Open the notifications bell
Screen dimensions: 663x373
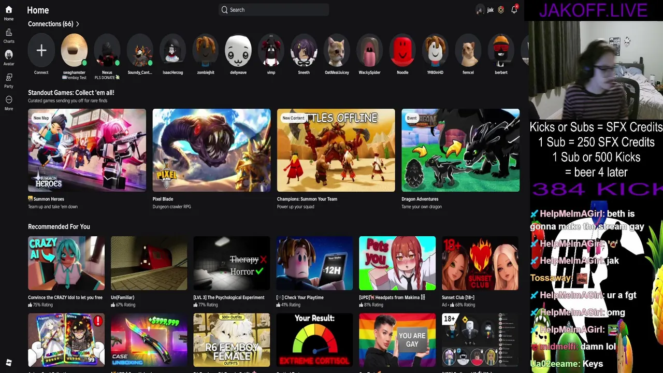click(x=514, y=10)
